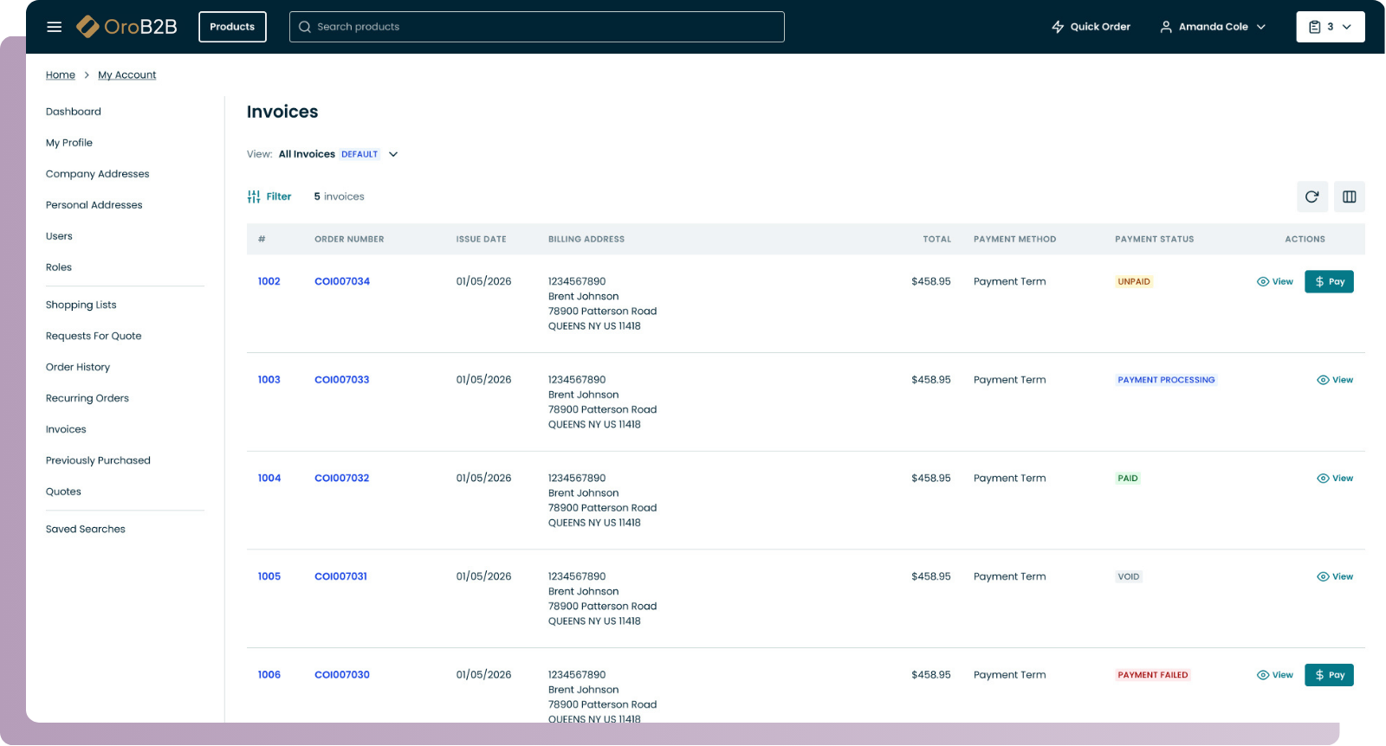Viewport: 1386px width, 746px height.
Task: Open Requests For Quote in the sidebar
Action: (x=94, y=336)
